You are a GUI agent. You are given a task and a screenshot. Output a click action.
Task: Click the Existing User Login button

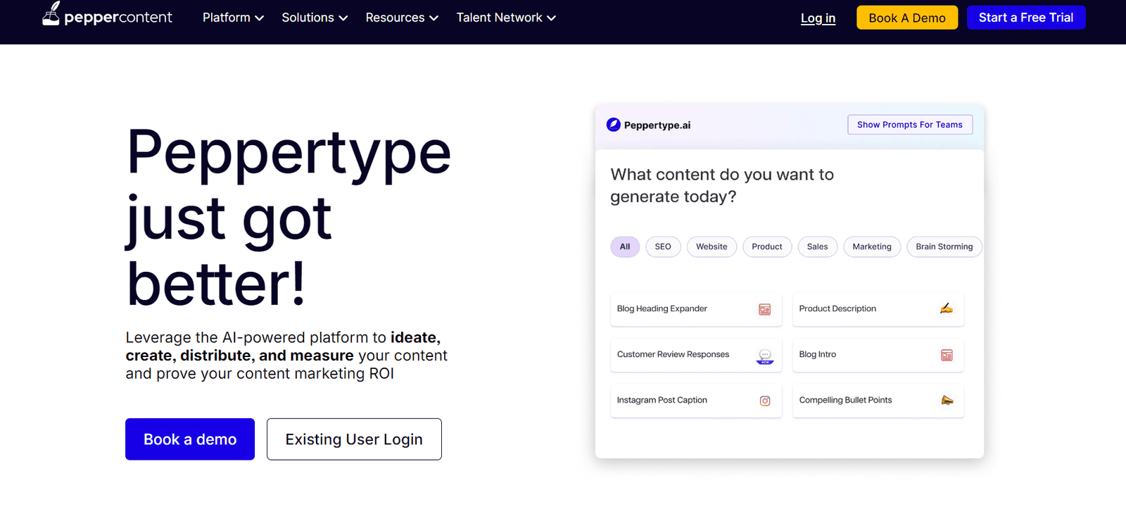[x=354, y=439]
